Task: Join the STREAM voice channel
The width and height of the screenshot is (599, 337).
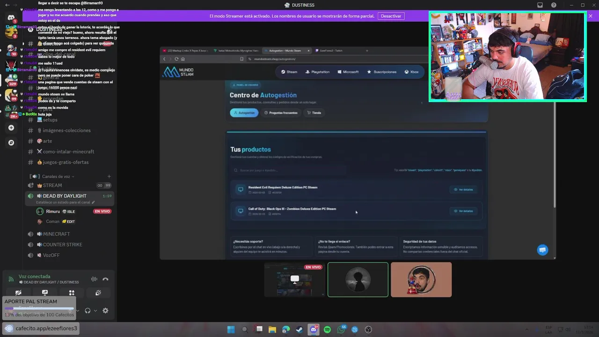Action: click(70, 185)
